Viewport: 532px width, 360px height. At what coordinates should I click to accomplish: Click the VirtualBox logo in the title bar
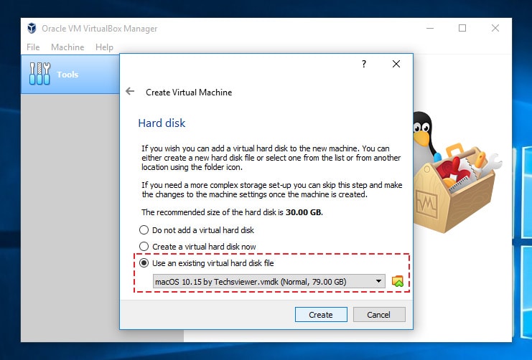pos(32,29)
